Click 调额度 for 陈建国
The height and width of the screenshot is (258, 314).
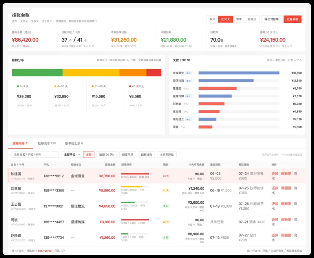point(286,173)
